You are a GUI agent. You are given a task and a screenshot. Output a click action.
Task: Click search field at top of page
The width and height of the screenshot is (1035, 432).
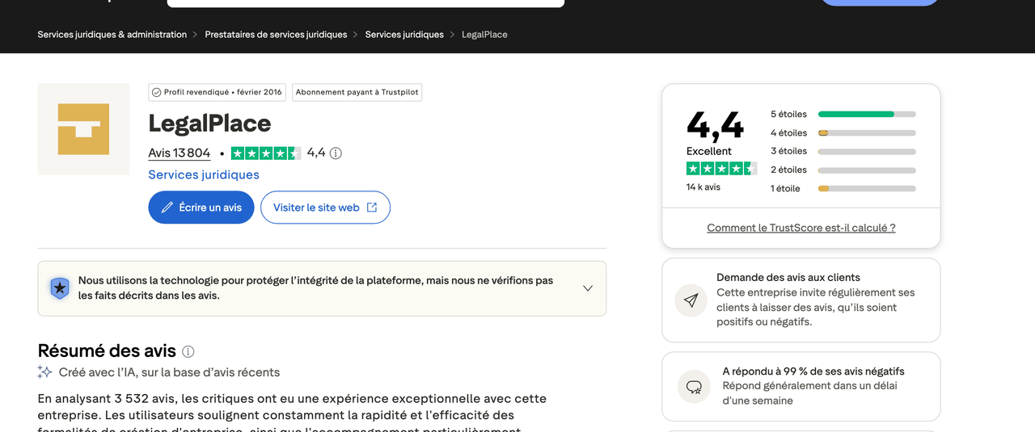[365, 3]
